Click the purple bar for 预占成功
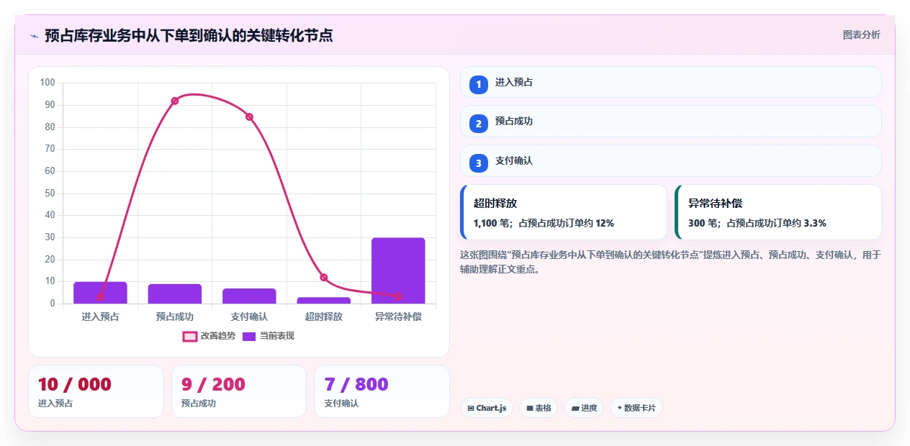The image size is (910, 446). point(175,293)
